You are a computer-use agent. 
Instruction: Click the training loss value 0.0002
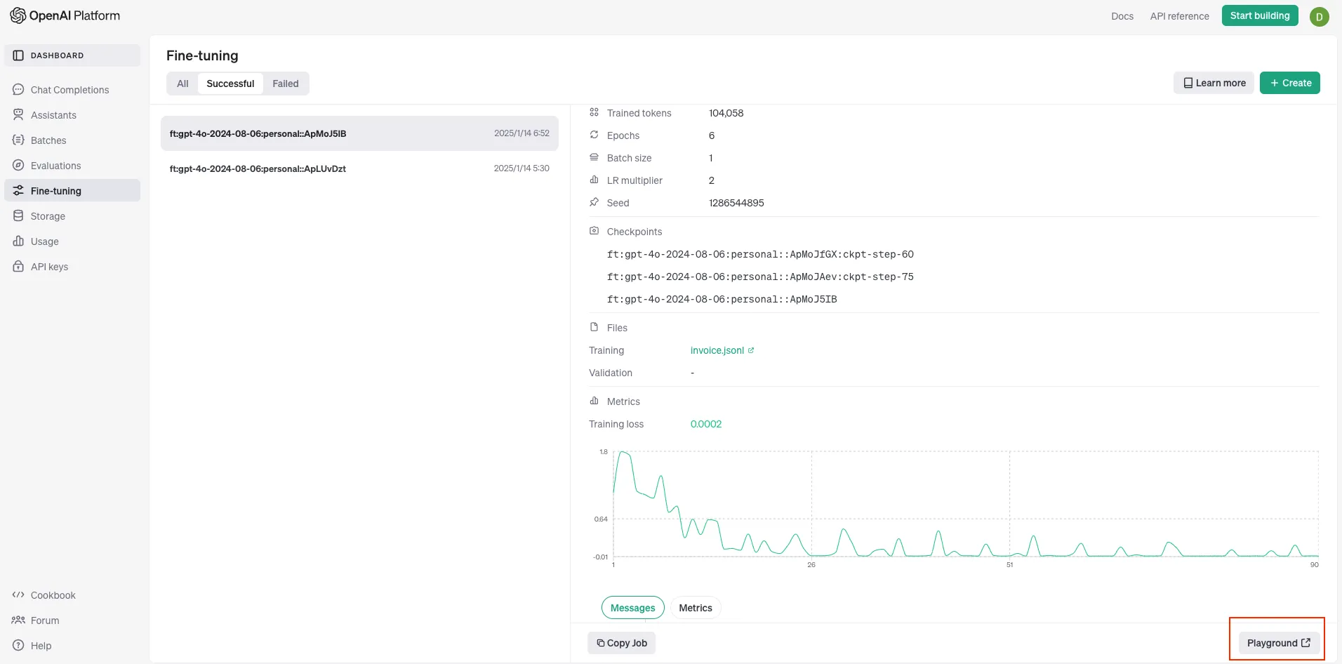pos(706,424)
